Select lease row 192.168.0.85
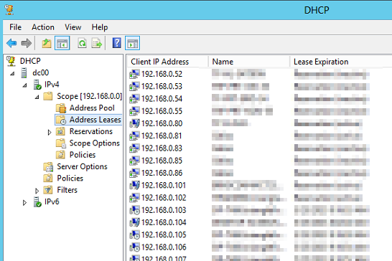The height and width of the screenshot is (261, 392). coord(162,161)
